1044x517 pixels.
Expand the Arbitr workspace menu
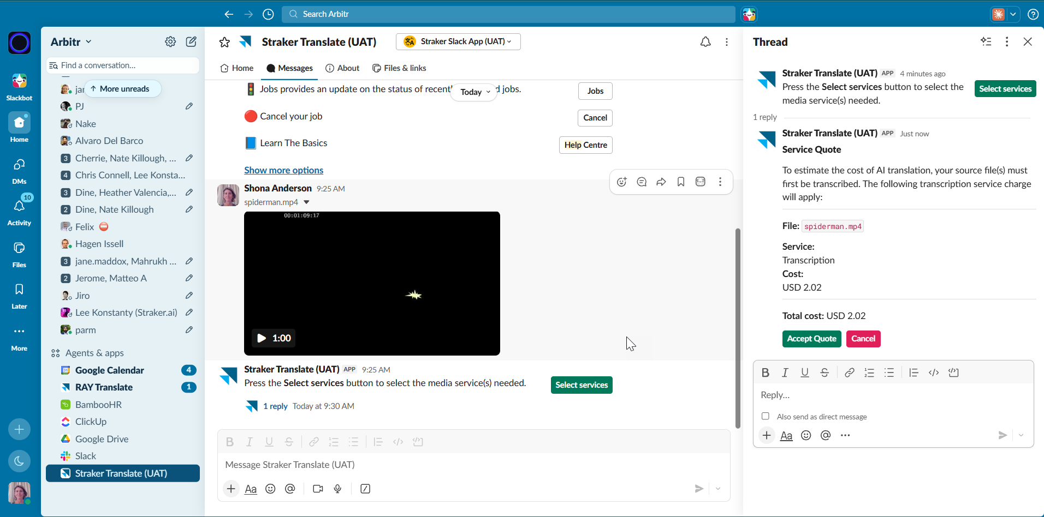tap(71, 42)
